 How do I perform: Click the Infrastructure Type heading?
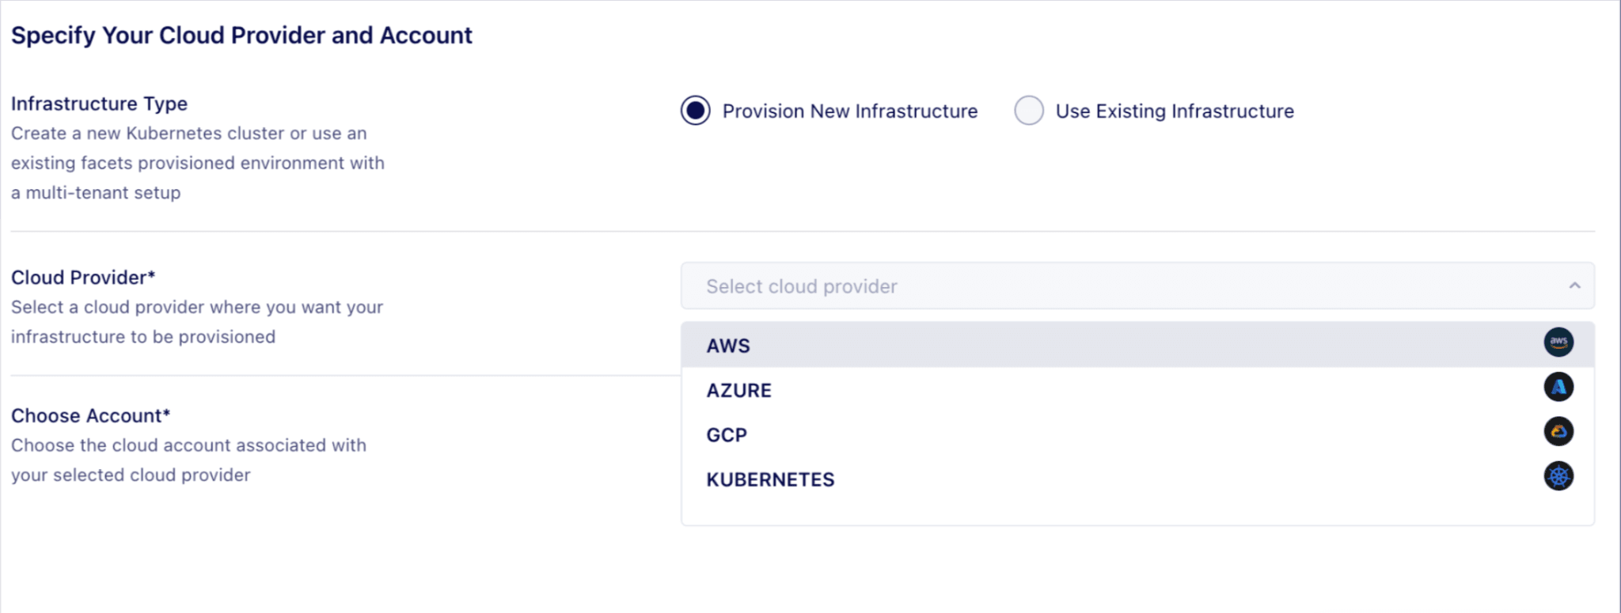99,104
